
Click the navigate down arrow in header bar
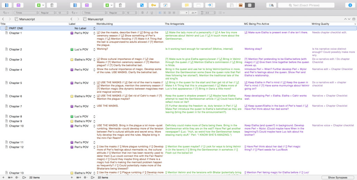349,19
